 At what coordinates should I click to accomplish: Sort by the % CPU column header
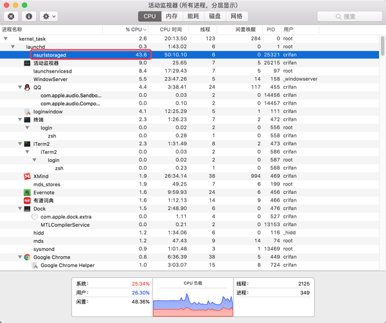[x=125, y=30]
